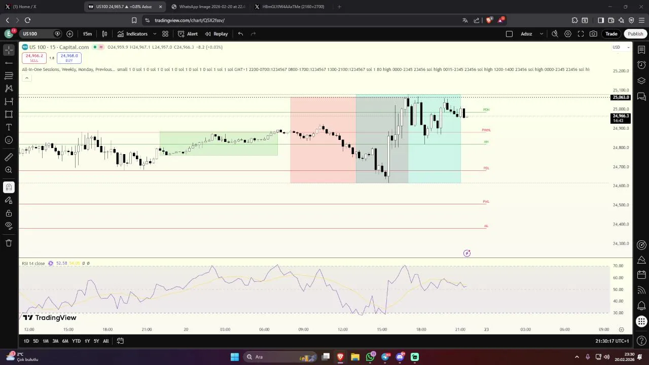The height and width of the screenshot is (365, 649).
Task: Open the trend line drawing tool
Action: (9, 63)
